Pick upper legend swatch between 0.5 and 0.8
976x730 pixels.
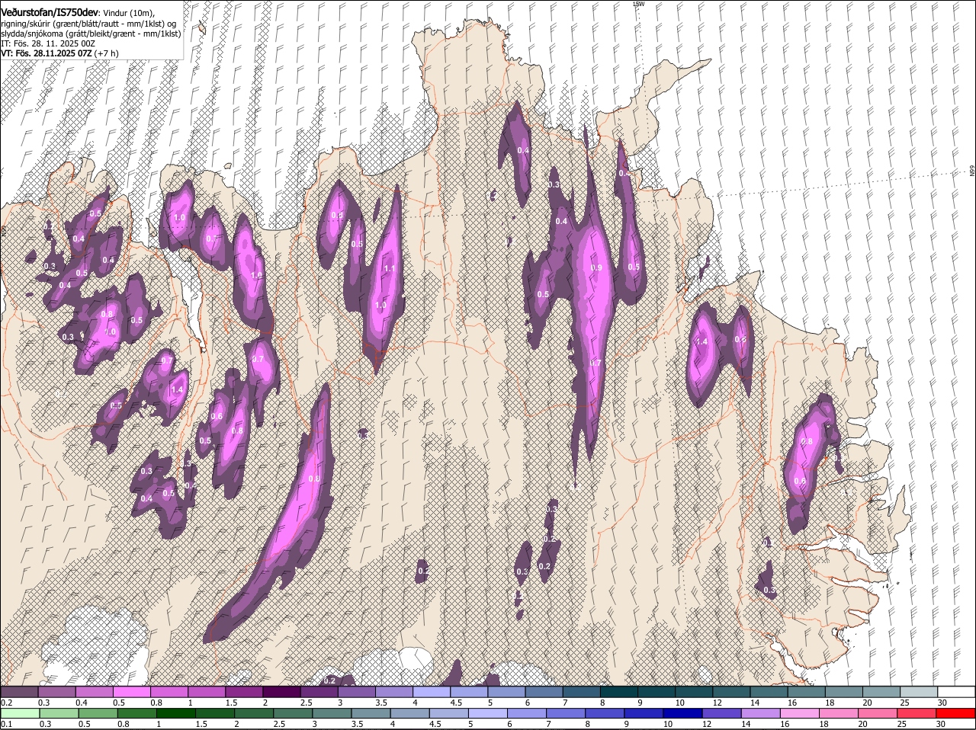(131, 692)
